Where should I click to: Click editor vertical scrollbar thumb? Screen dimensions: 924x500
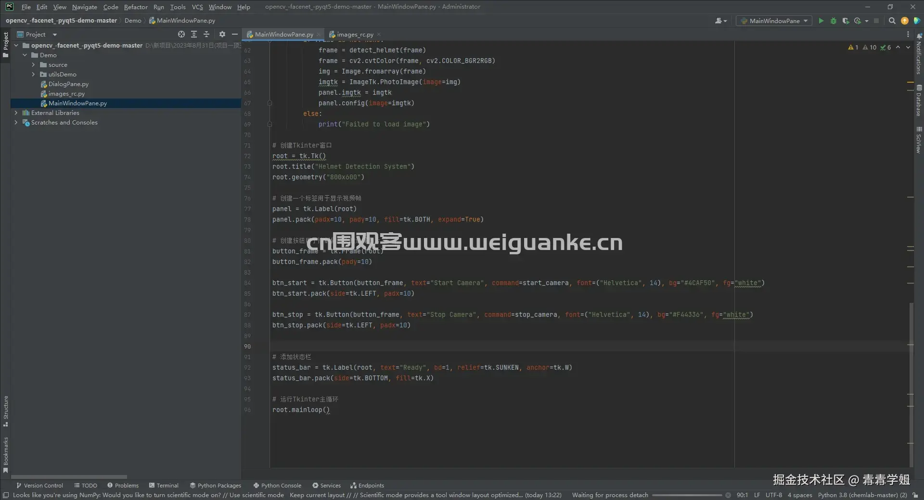click(911, 385)
